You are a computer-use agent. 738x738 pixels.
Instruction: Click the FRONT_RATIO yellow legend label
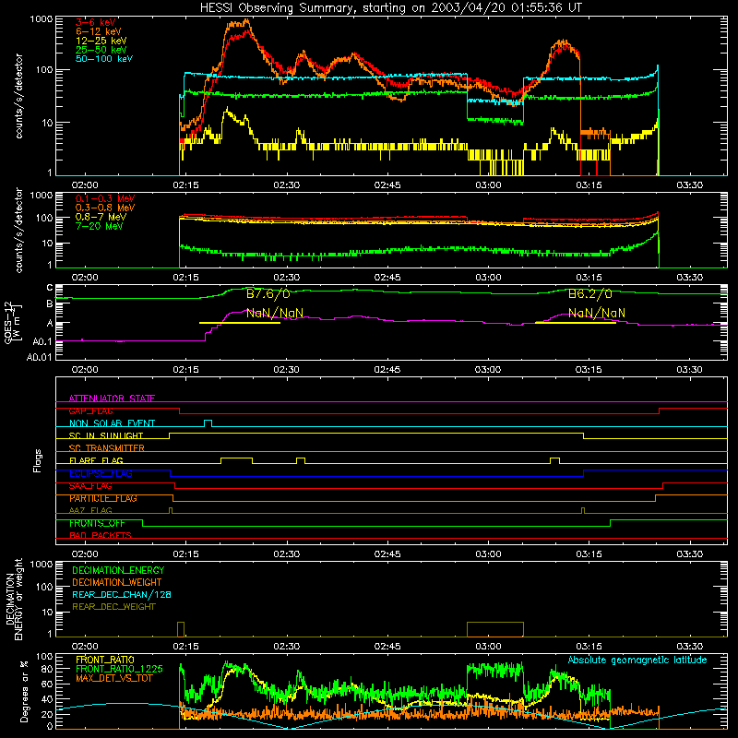point(105,660)
